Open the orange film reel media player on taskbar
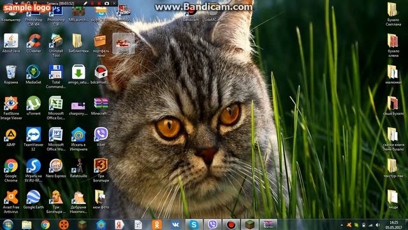 coord(64,224)
